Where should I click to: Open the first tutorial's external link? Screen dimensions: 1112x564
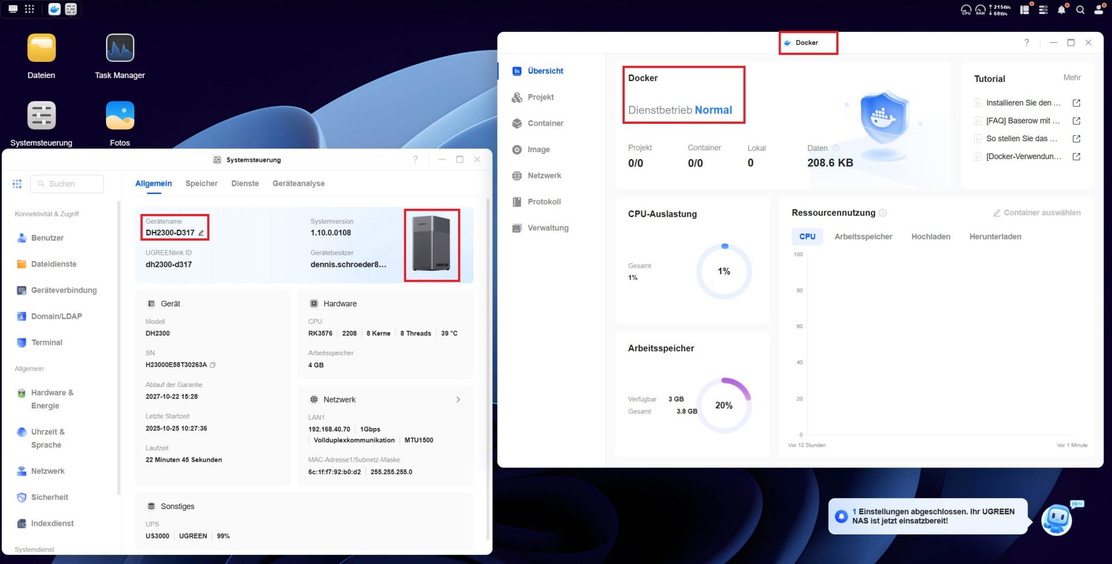pos(1076,103)
